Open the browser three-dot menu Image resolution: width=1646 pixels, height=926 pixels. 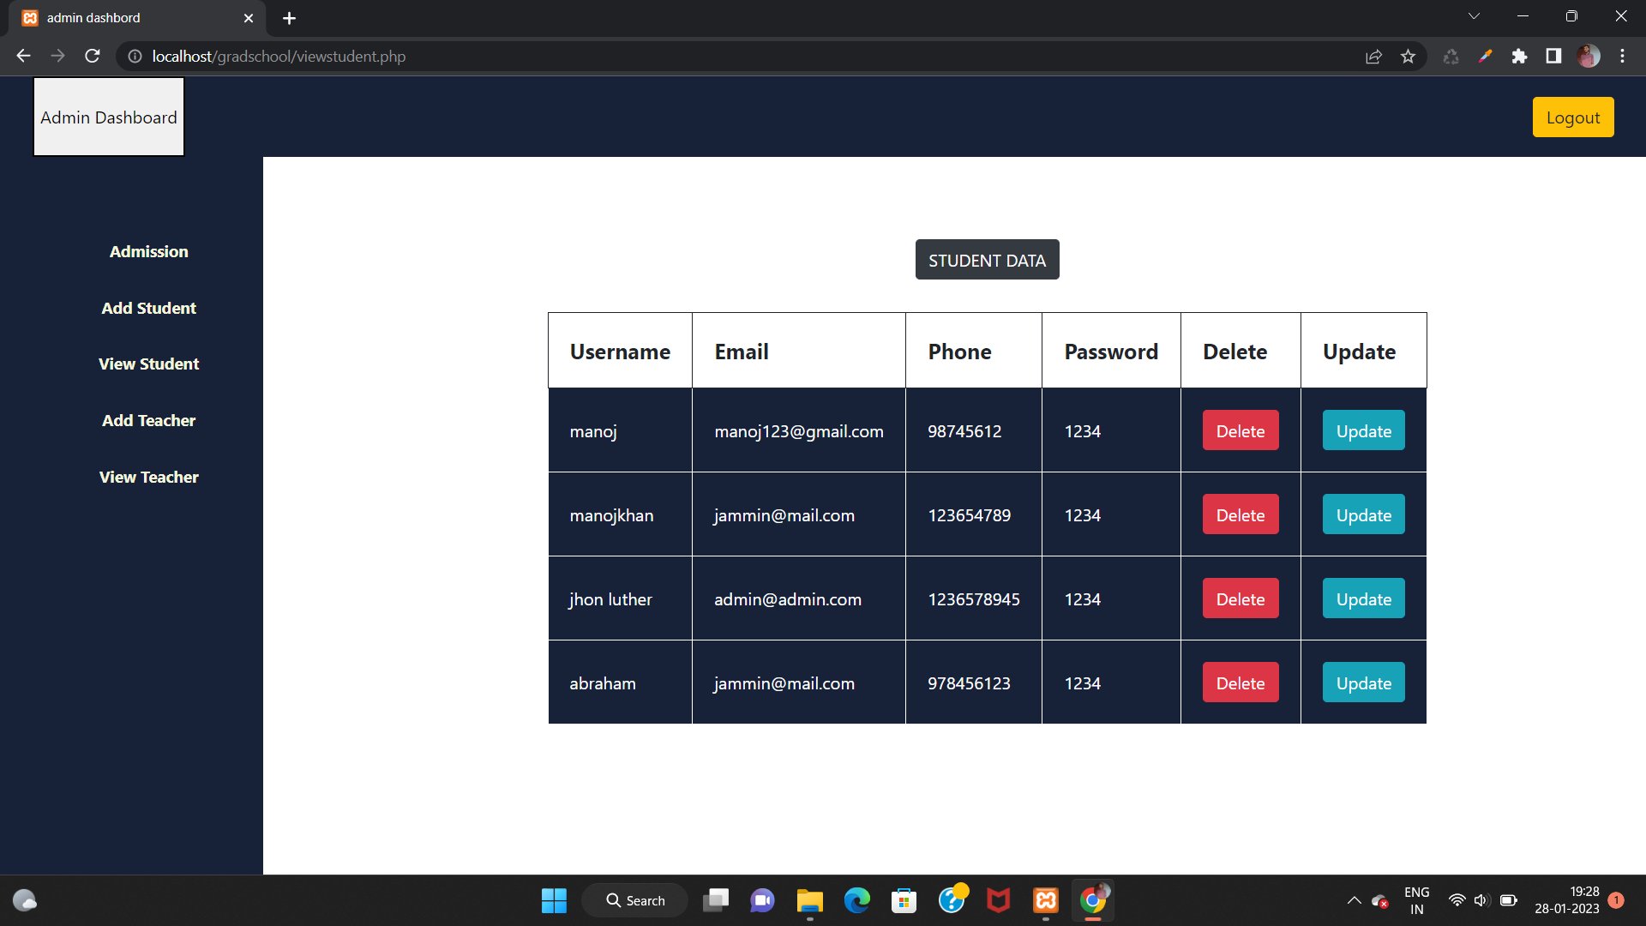pyautogui.click(x=1623, y=56)
